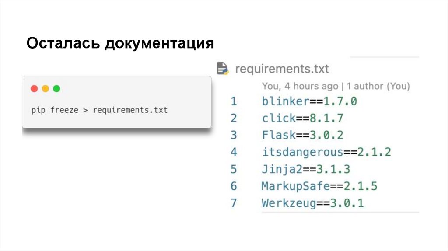448x251 pixels.
Task: Select the requirements.txt tab label
Action: tap(282, 69)
